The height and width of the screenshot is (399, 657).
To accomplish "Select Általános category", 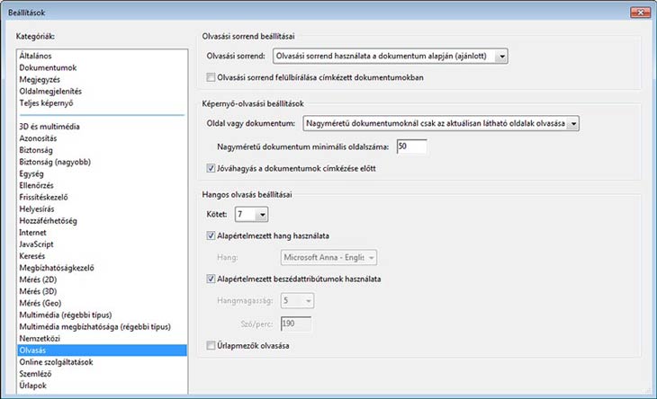I will click(x=103, y=56).
